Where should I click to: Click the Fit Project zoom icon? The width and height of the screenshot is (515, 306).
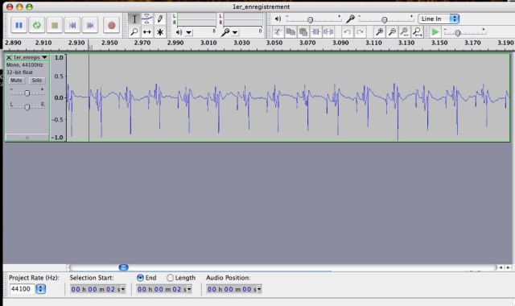tap(417, 32)
